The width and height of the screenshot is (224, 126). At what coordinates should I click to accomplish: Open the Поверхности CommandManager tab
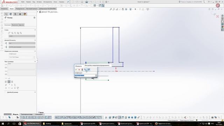coord(20,9)
